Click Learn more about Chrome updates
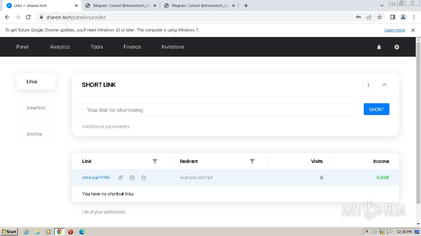This screenshot has height=236, width=421. pos(395,30)
